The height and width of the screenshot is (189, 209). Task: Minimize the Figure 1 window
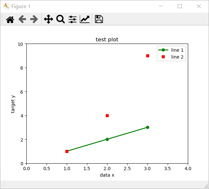click(161, 6)
